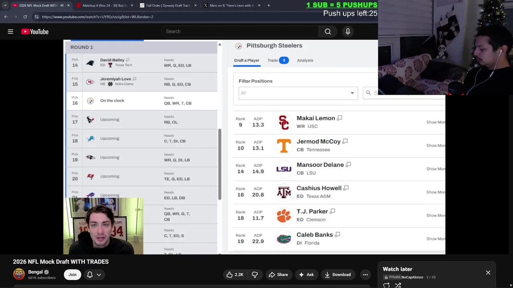
Task: Click the Tennessee team logo
Action: [284, 146]
